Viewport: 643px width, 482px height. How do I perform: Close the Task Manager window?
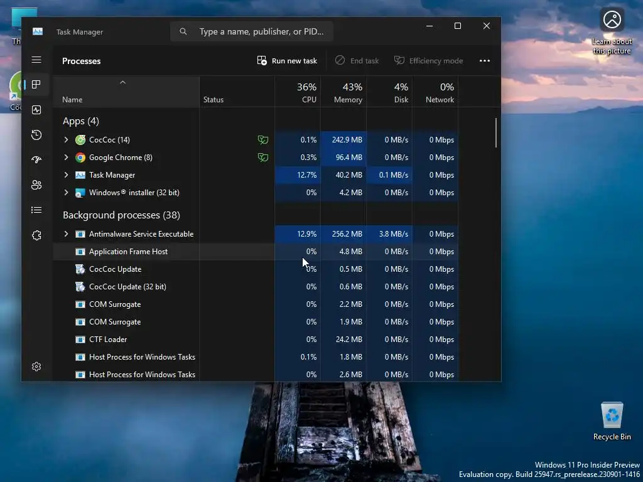487,26
